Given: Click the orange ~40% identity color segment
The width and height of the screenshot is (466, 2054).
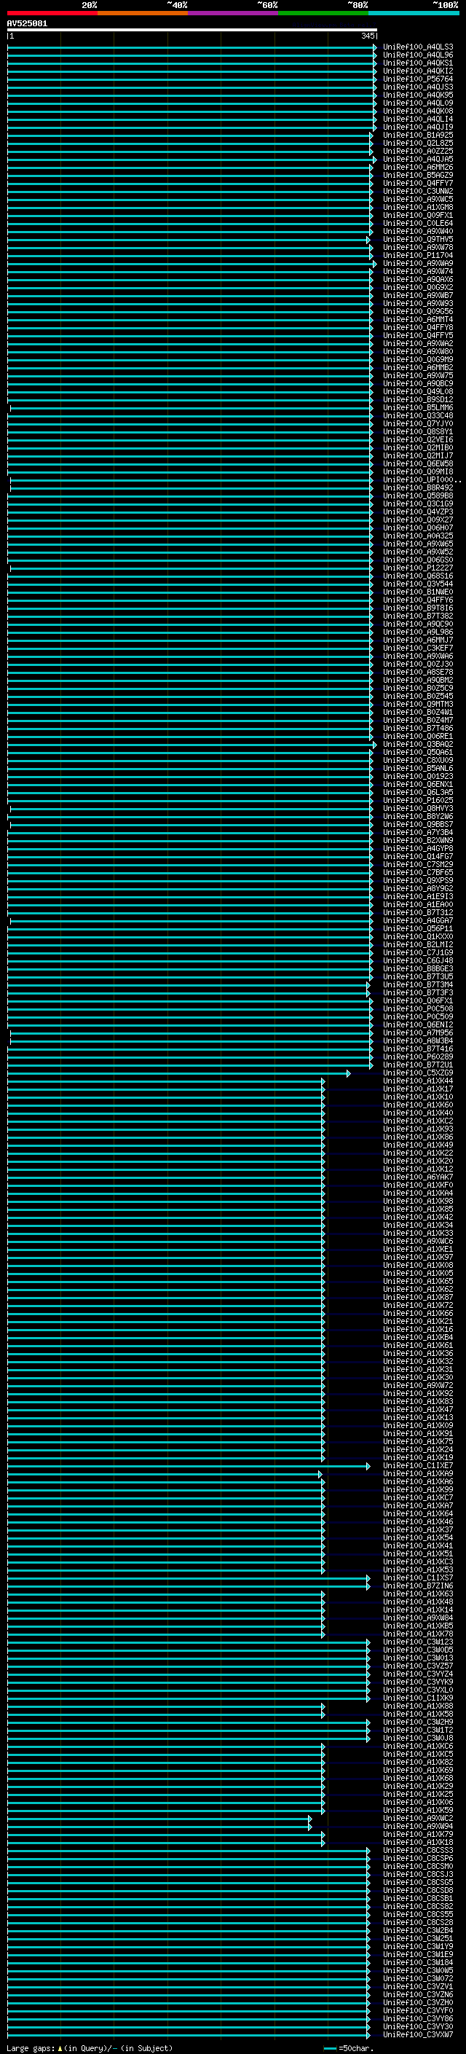Looking at the screenshot, I should click(x=143, y=13).
